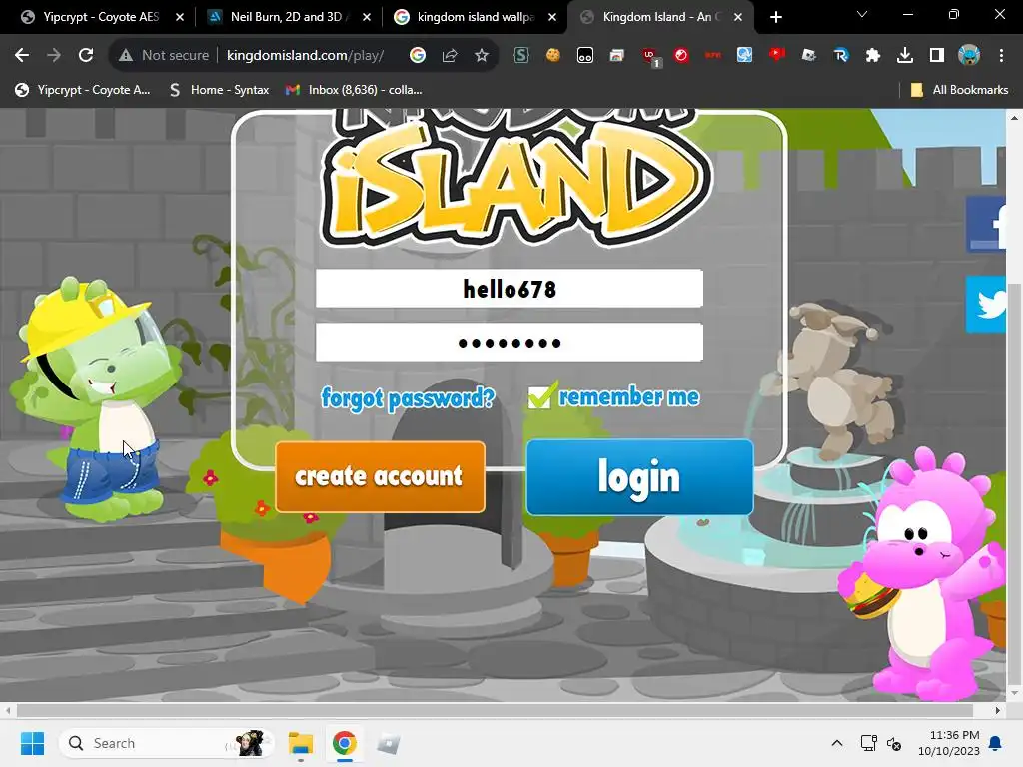
Task: Click the scroll right arrow on horizontal scrollbar
Action: point(998,710)
